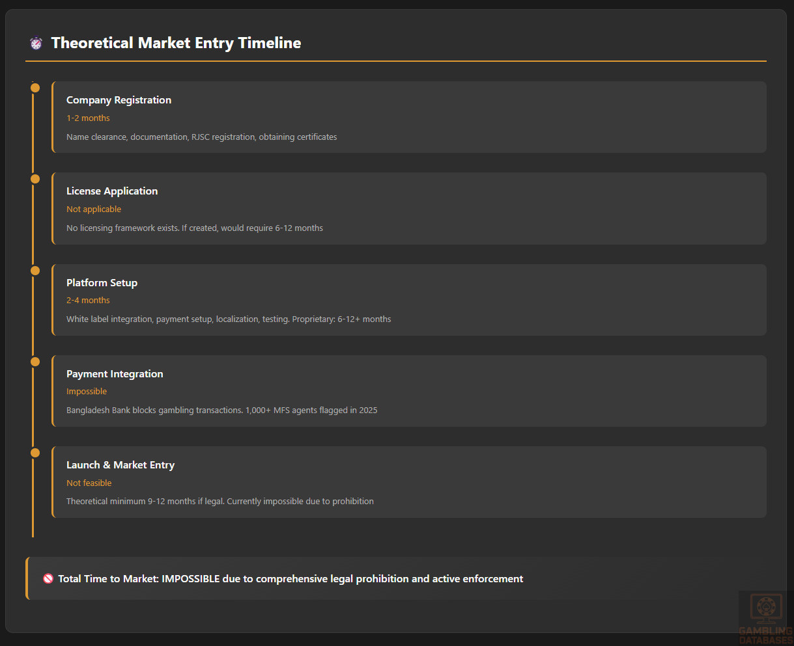Select the Company Registration timeline dot

[35, 88]
